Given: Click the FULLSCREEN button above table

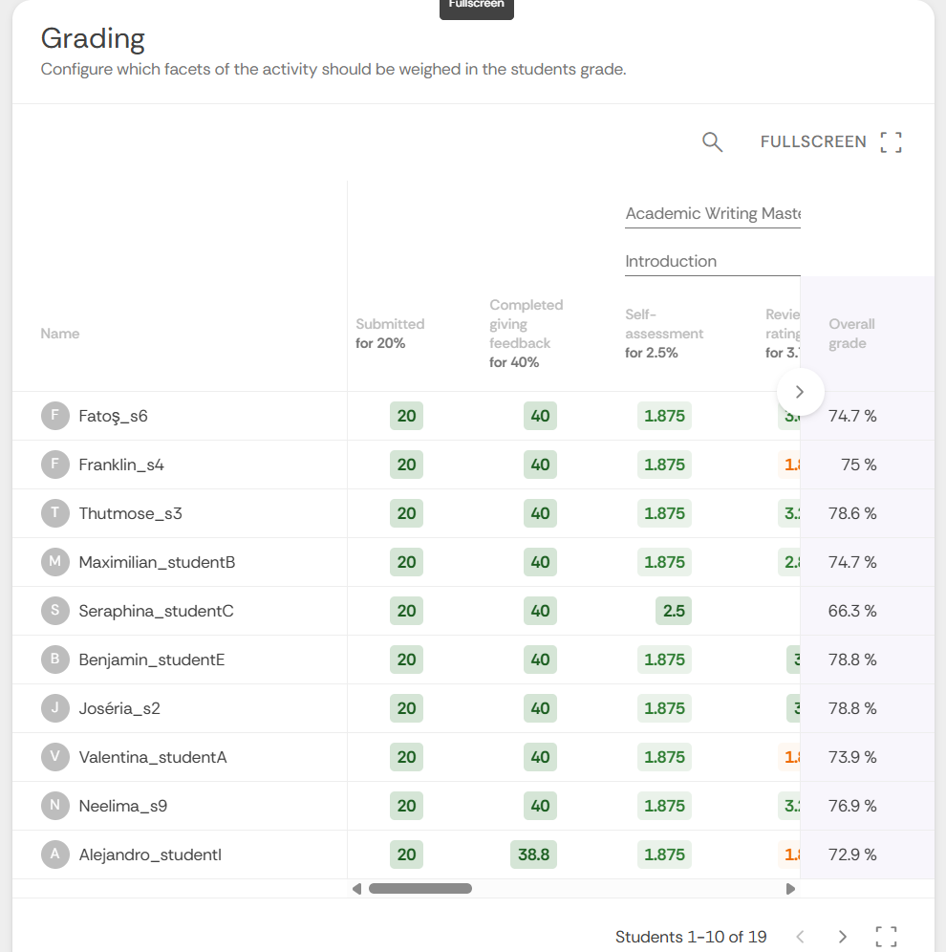Looking at the screenshot, I should (x=830, y=142).
